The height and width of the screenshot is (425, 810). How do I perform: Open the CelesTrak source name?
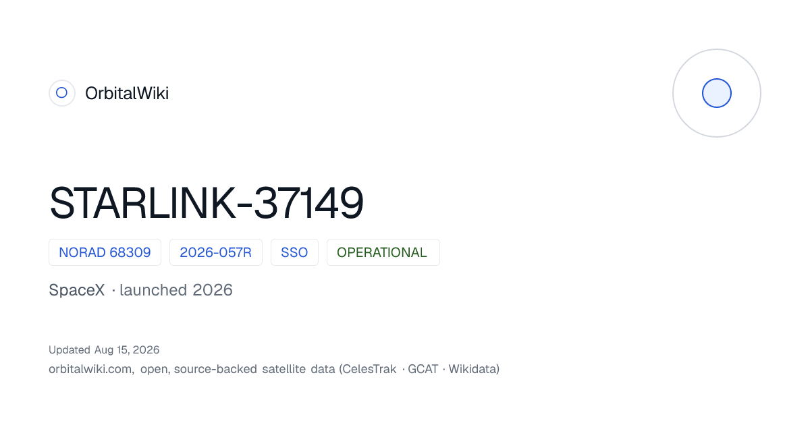371,369
